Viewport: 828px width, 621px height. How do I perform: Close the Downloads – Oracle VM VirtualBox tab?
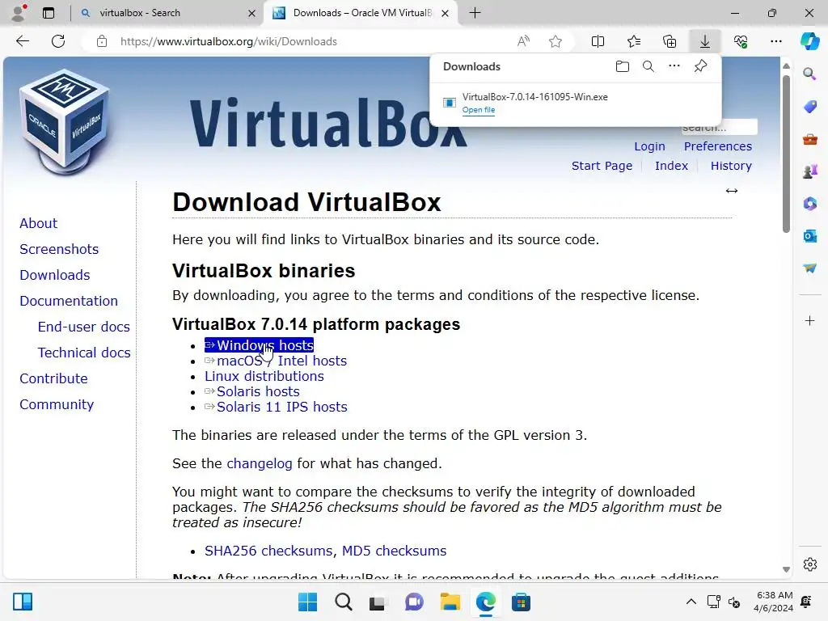pos(446,13)
